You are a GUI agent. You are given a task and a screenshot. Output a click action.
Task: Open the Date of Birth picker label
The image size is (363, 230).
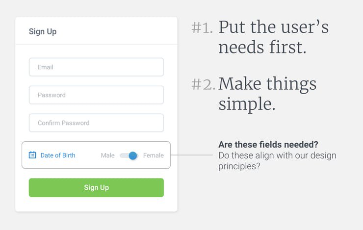coord(58,155)
